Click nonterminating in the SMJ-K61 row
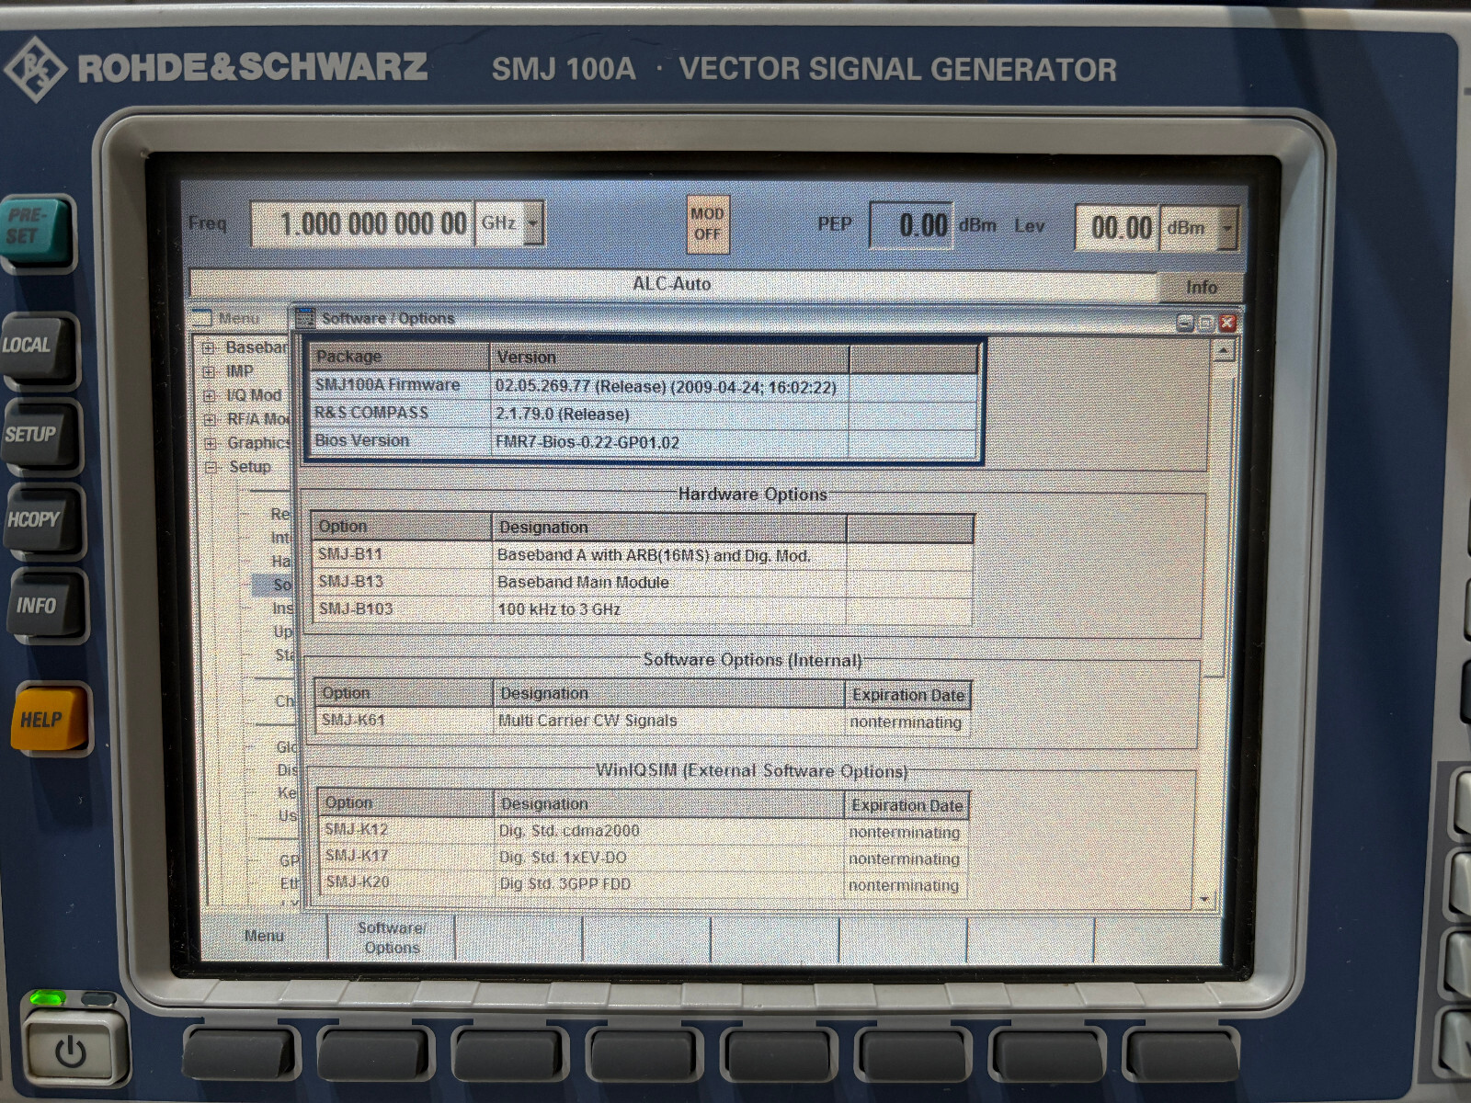 click(x=907, y=722)
